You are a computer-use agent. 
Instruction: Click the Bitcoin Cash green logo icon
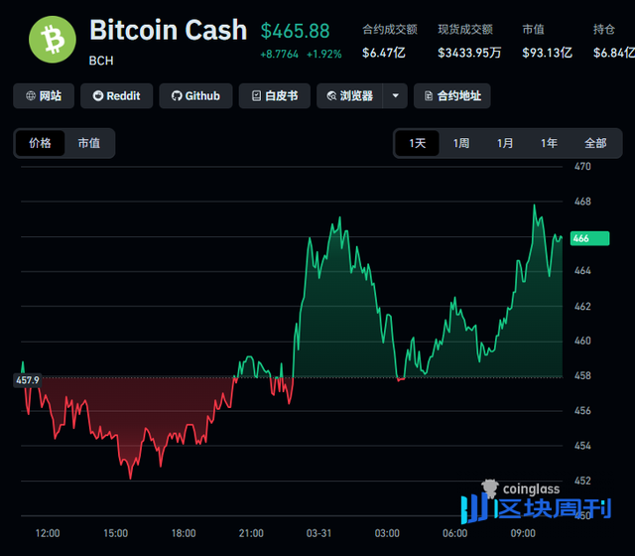53,40
